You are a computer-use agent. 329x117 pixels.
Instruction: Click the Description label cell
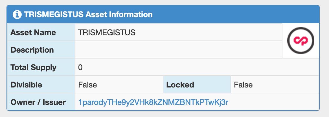coord(41,49)
